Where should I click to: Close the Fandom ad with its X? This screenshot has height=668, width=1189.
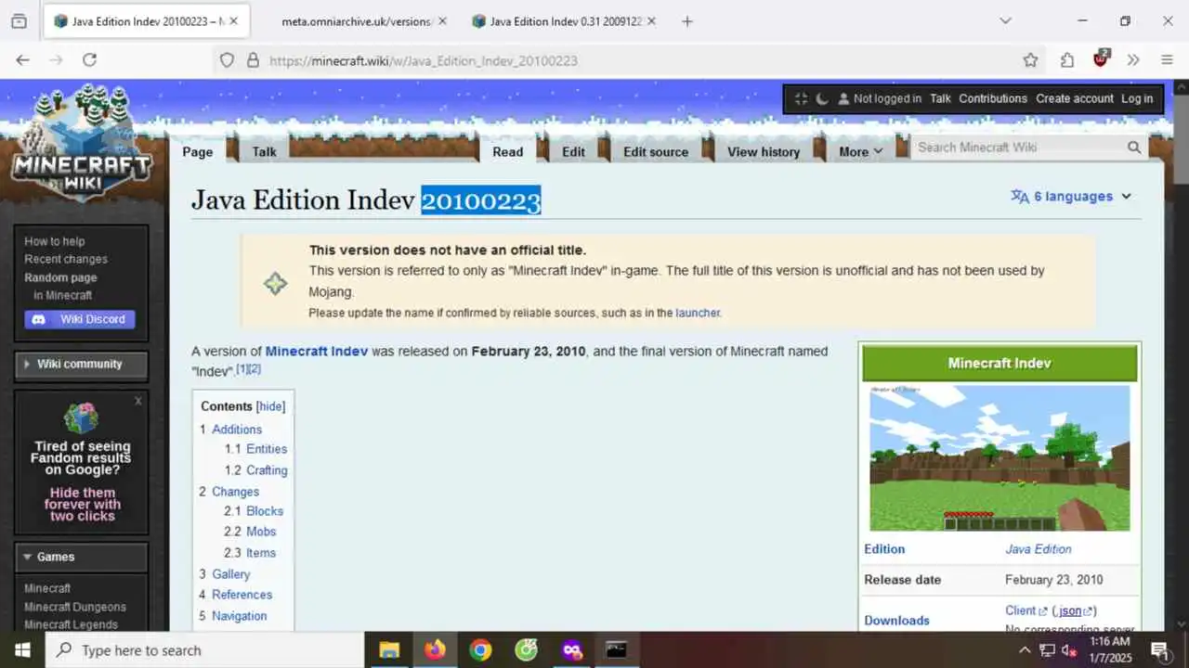(138, 402)
